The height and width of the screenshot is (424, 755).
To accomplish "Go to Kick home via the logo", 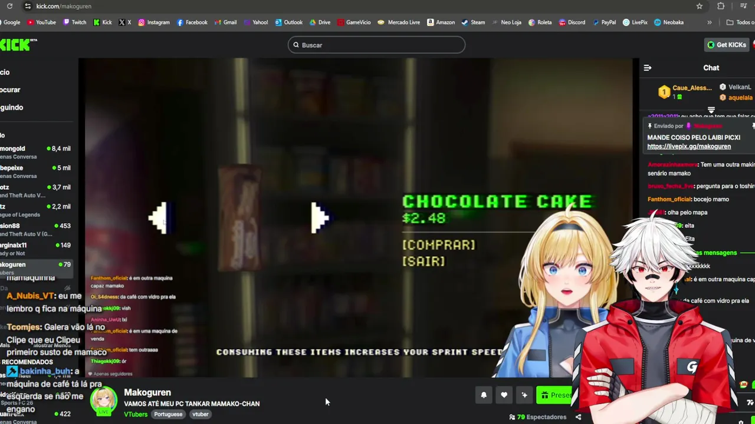I will tap(18, 45).
